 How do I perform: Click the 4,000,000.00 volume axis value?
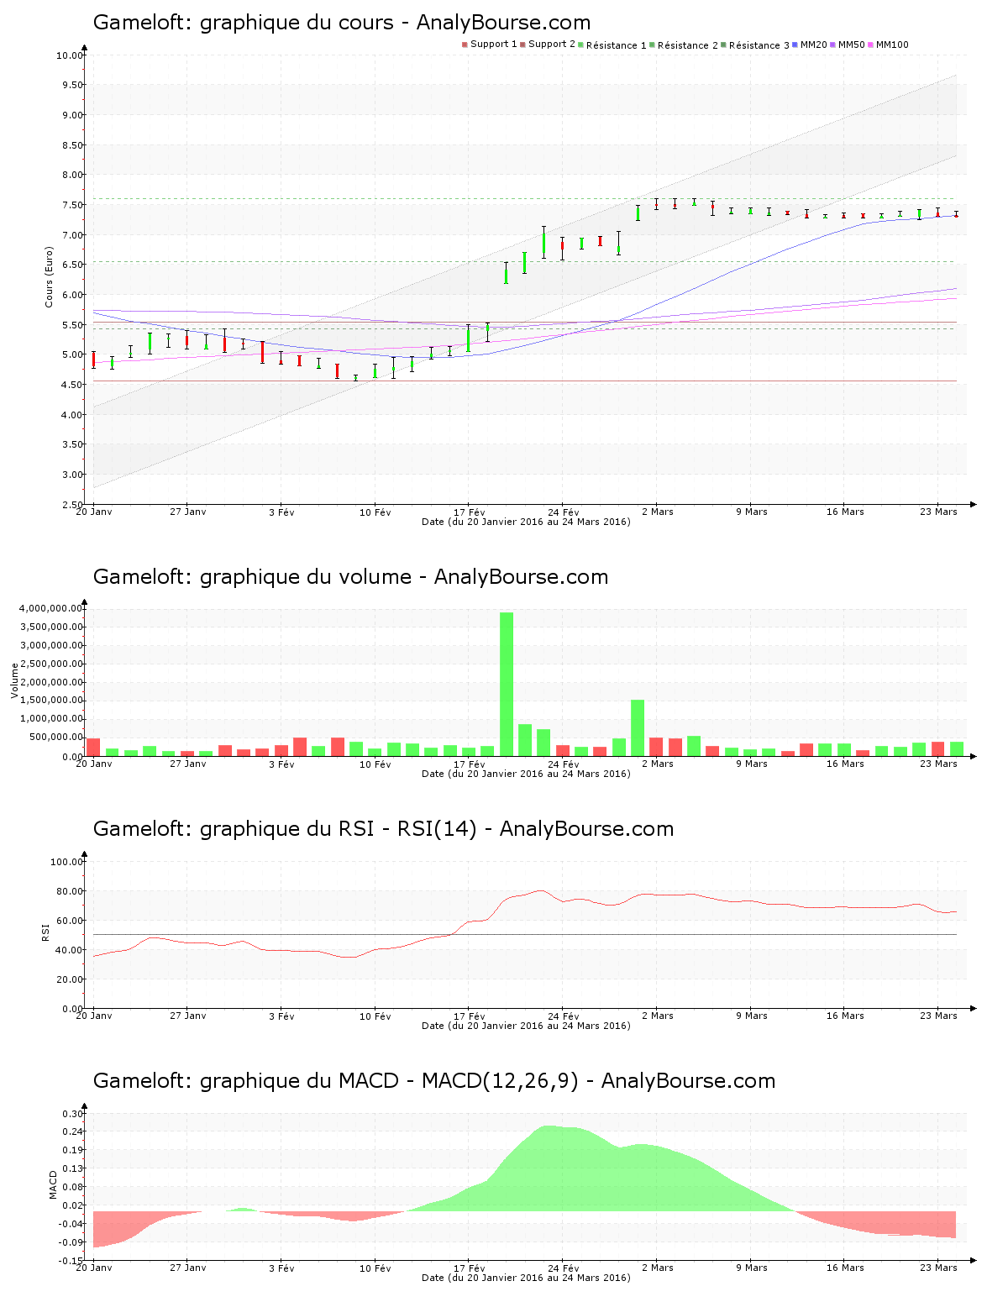pyautogui.click(x=50, y=608)
